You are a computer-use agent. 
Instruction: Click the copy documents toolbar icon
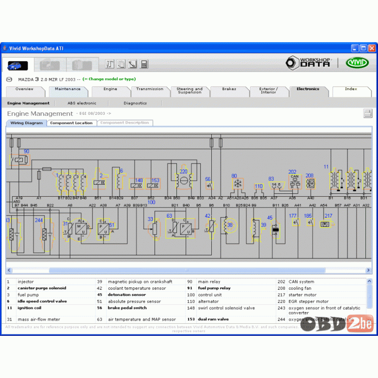121,64
